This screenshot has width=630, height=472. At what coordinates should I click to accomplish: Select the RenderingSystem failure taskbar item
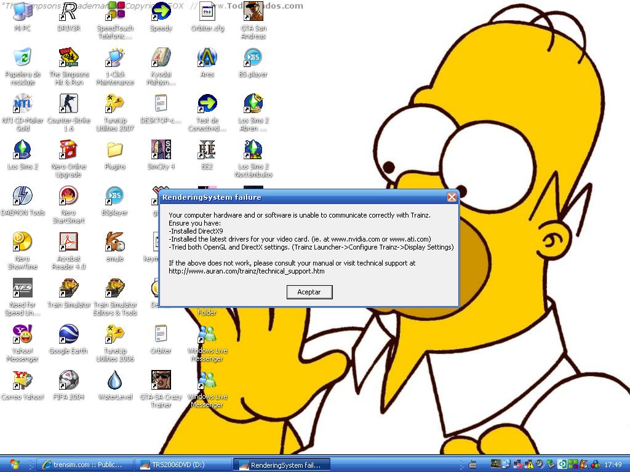(x=282, y=465)
